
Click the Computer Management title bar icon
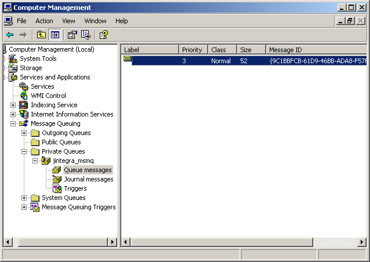8,8
